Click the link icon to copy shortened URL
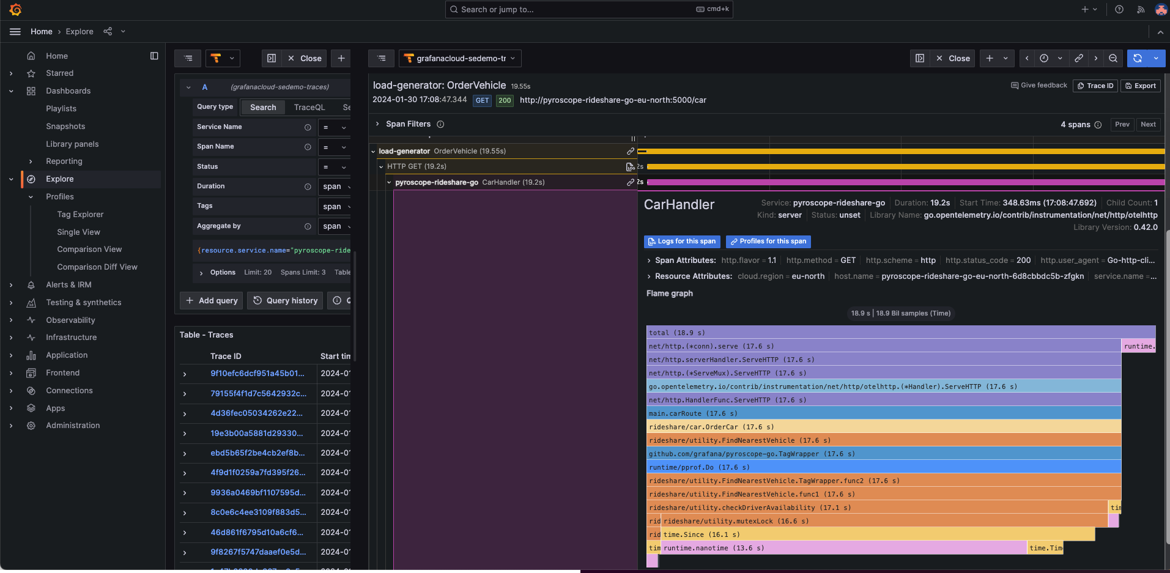The image size is (1170, 573). tap(1078, 58)
